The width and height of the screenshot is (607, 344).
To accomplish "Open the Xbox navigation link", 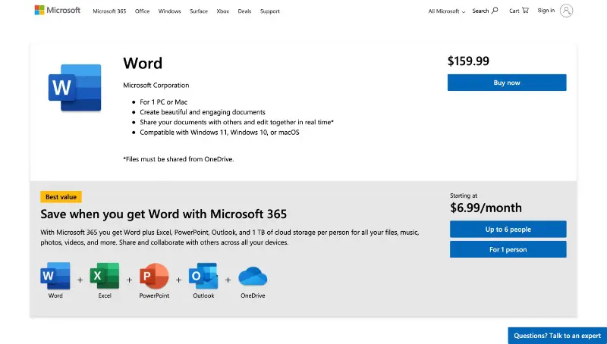I will pyautogui.click(x=222, y=11).
